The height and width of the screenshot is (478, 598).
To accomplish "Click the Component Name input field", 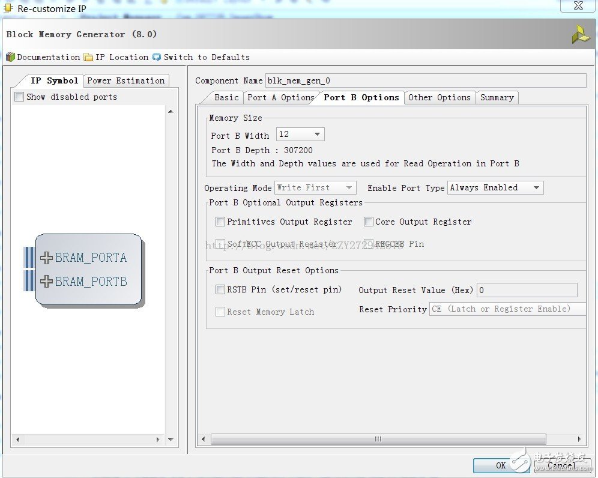I will coord(425,80).
